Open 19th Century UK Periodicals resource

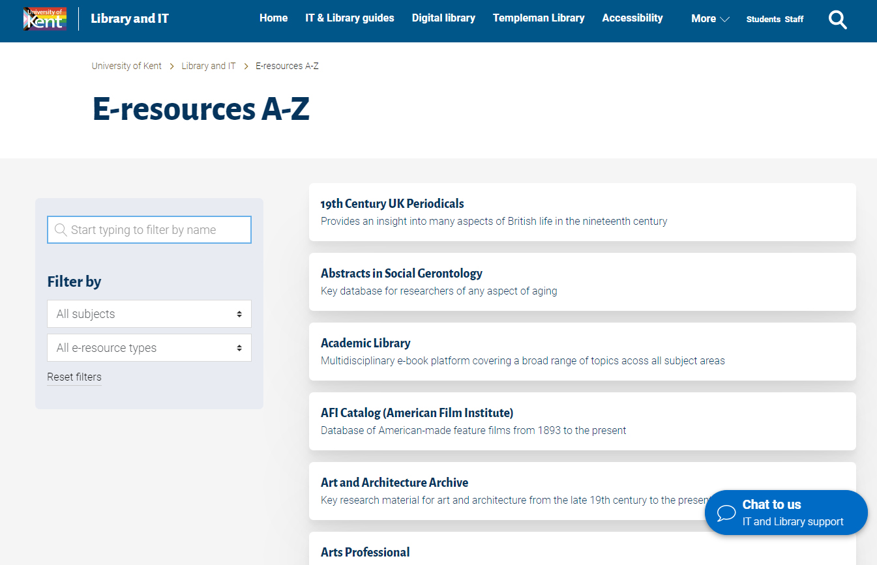(392, 204)
